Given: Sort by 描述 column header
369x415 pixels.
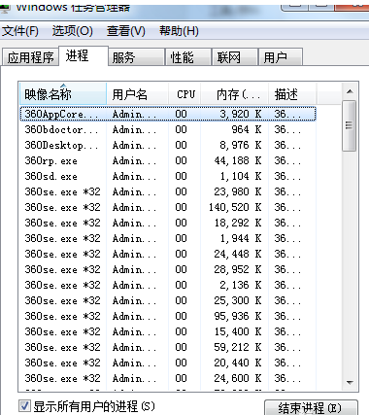Looking at the screenshot, I should coord(292,94).
